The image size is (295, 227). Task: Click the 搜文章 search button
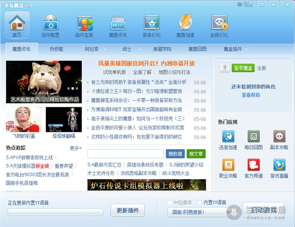tap(196, 154)
